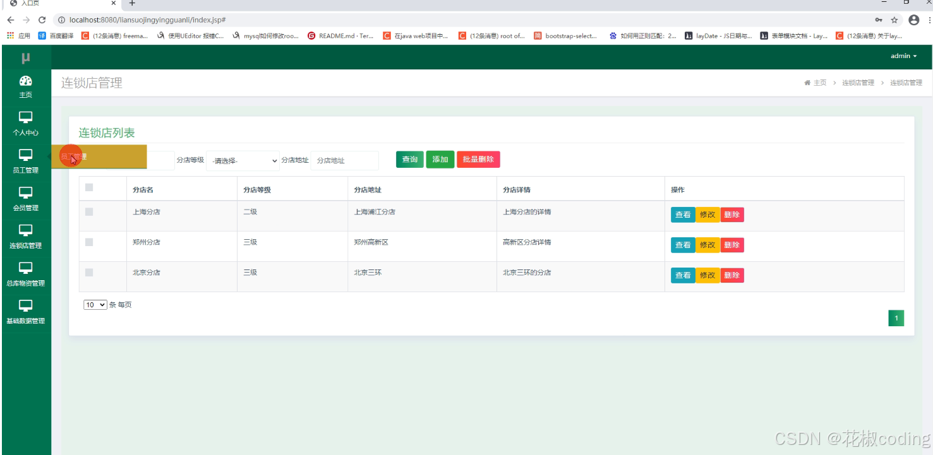Open the 表单模块文档 bookmark

coord(794,36)
